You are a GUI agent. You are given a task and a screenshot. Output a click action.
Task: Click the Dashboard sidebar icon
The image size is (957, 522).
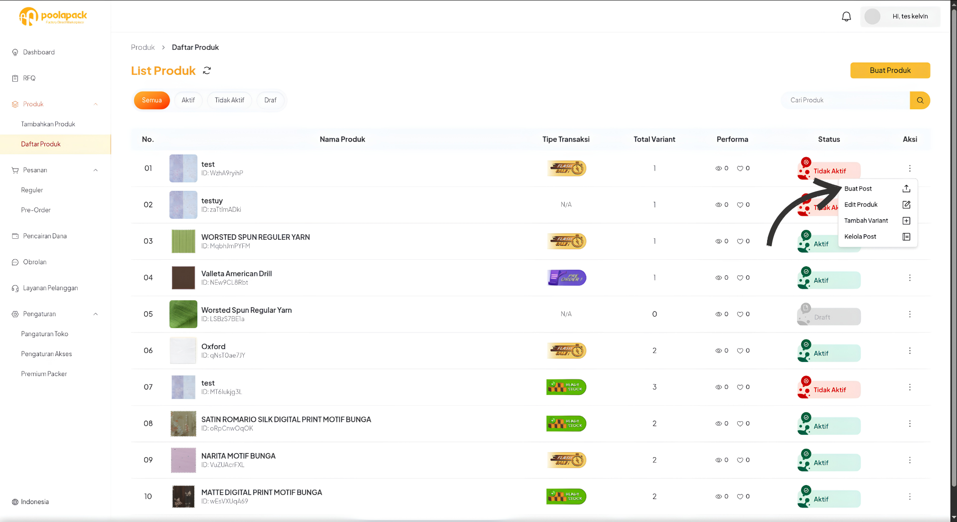pyautogui.click(x=15, y=52)
